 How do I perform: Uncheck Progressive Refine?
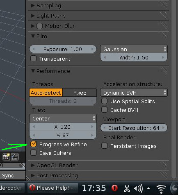[34, 144]
